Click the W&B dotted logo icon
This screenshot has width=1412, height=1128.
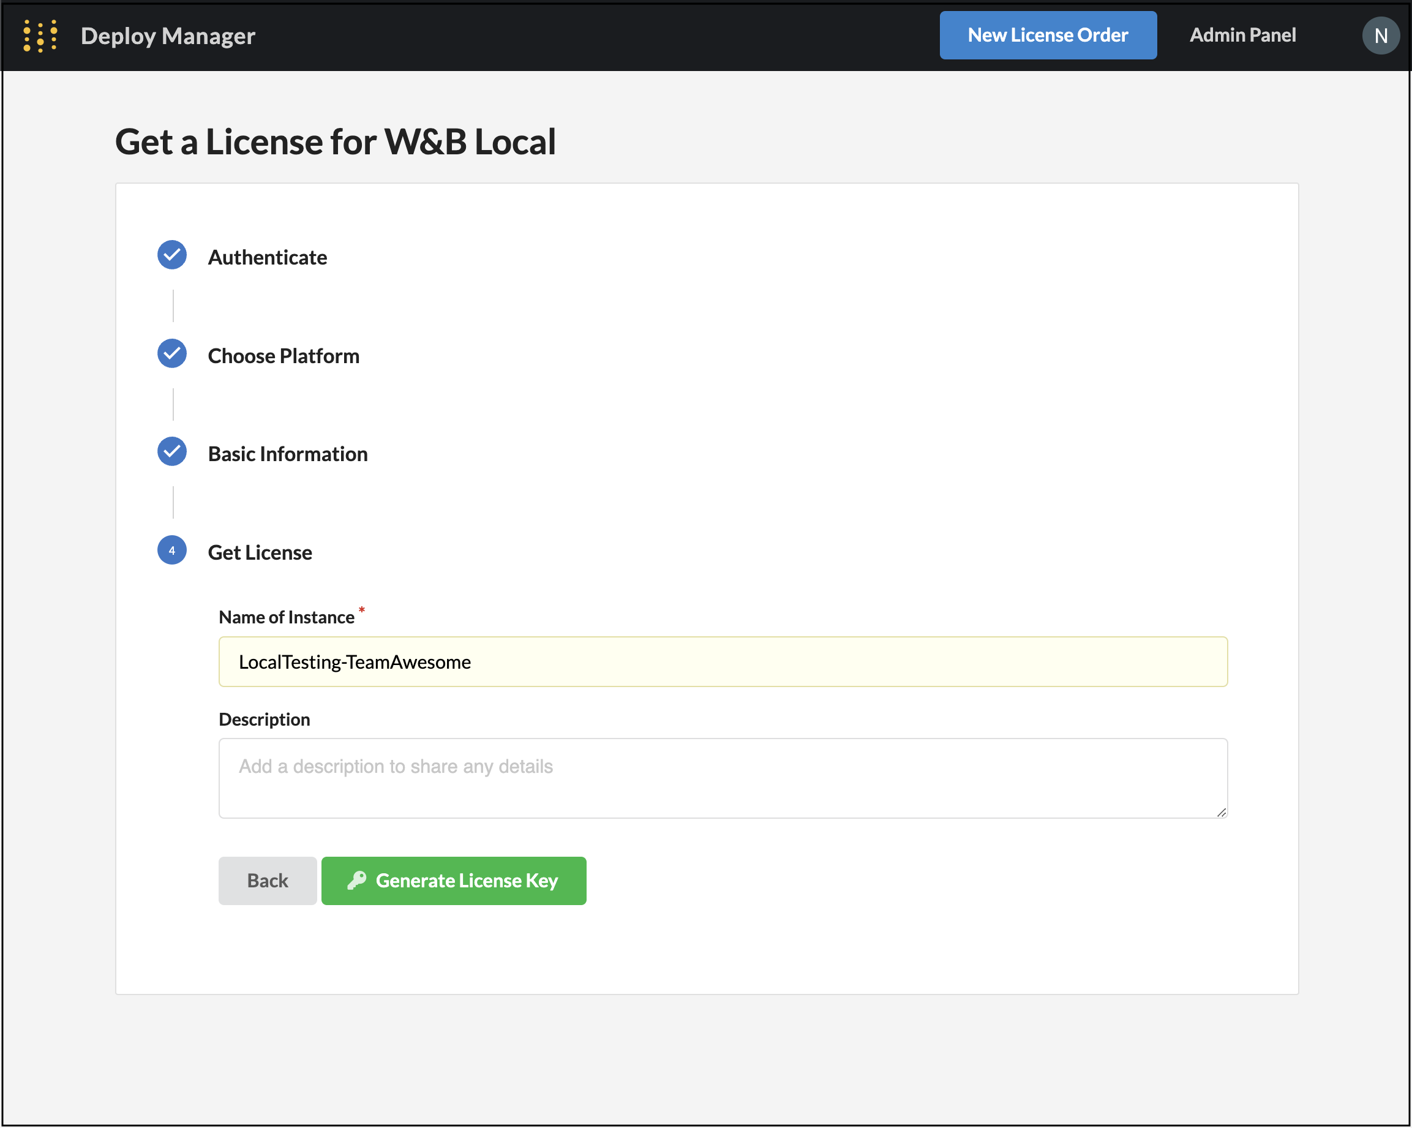(x=40, y=36)
